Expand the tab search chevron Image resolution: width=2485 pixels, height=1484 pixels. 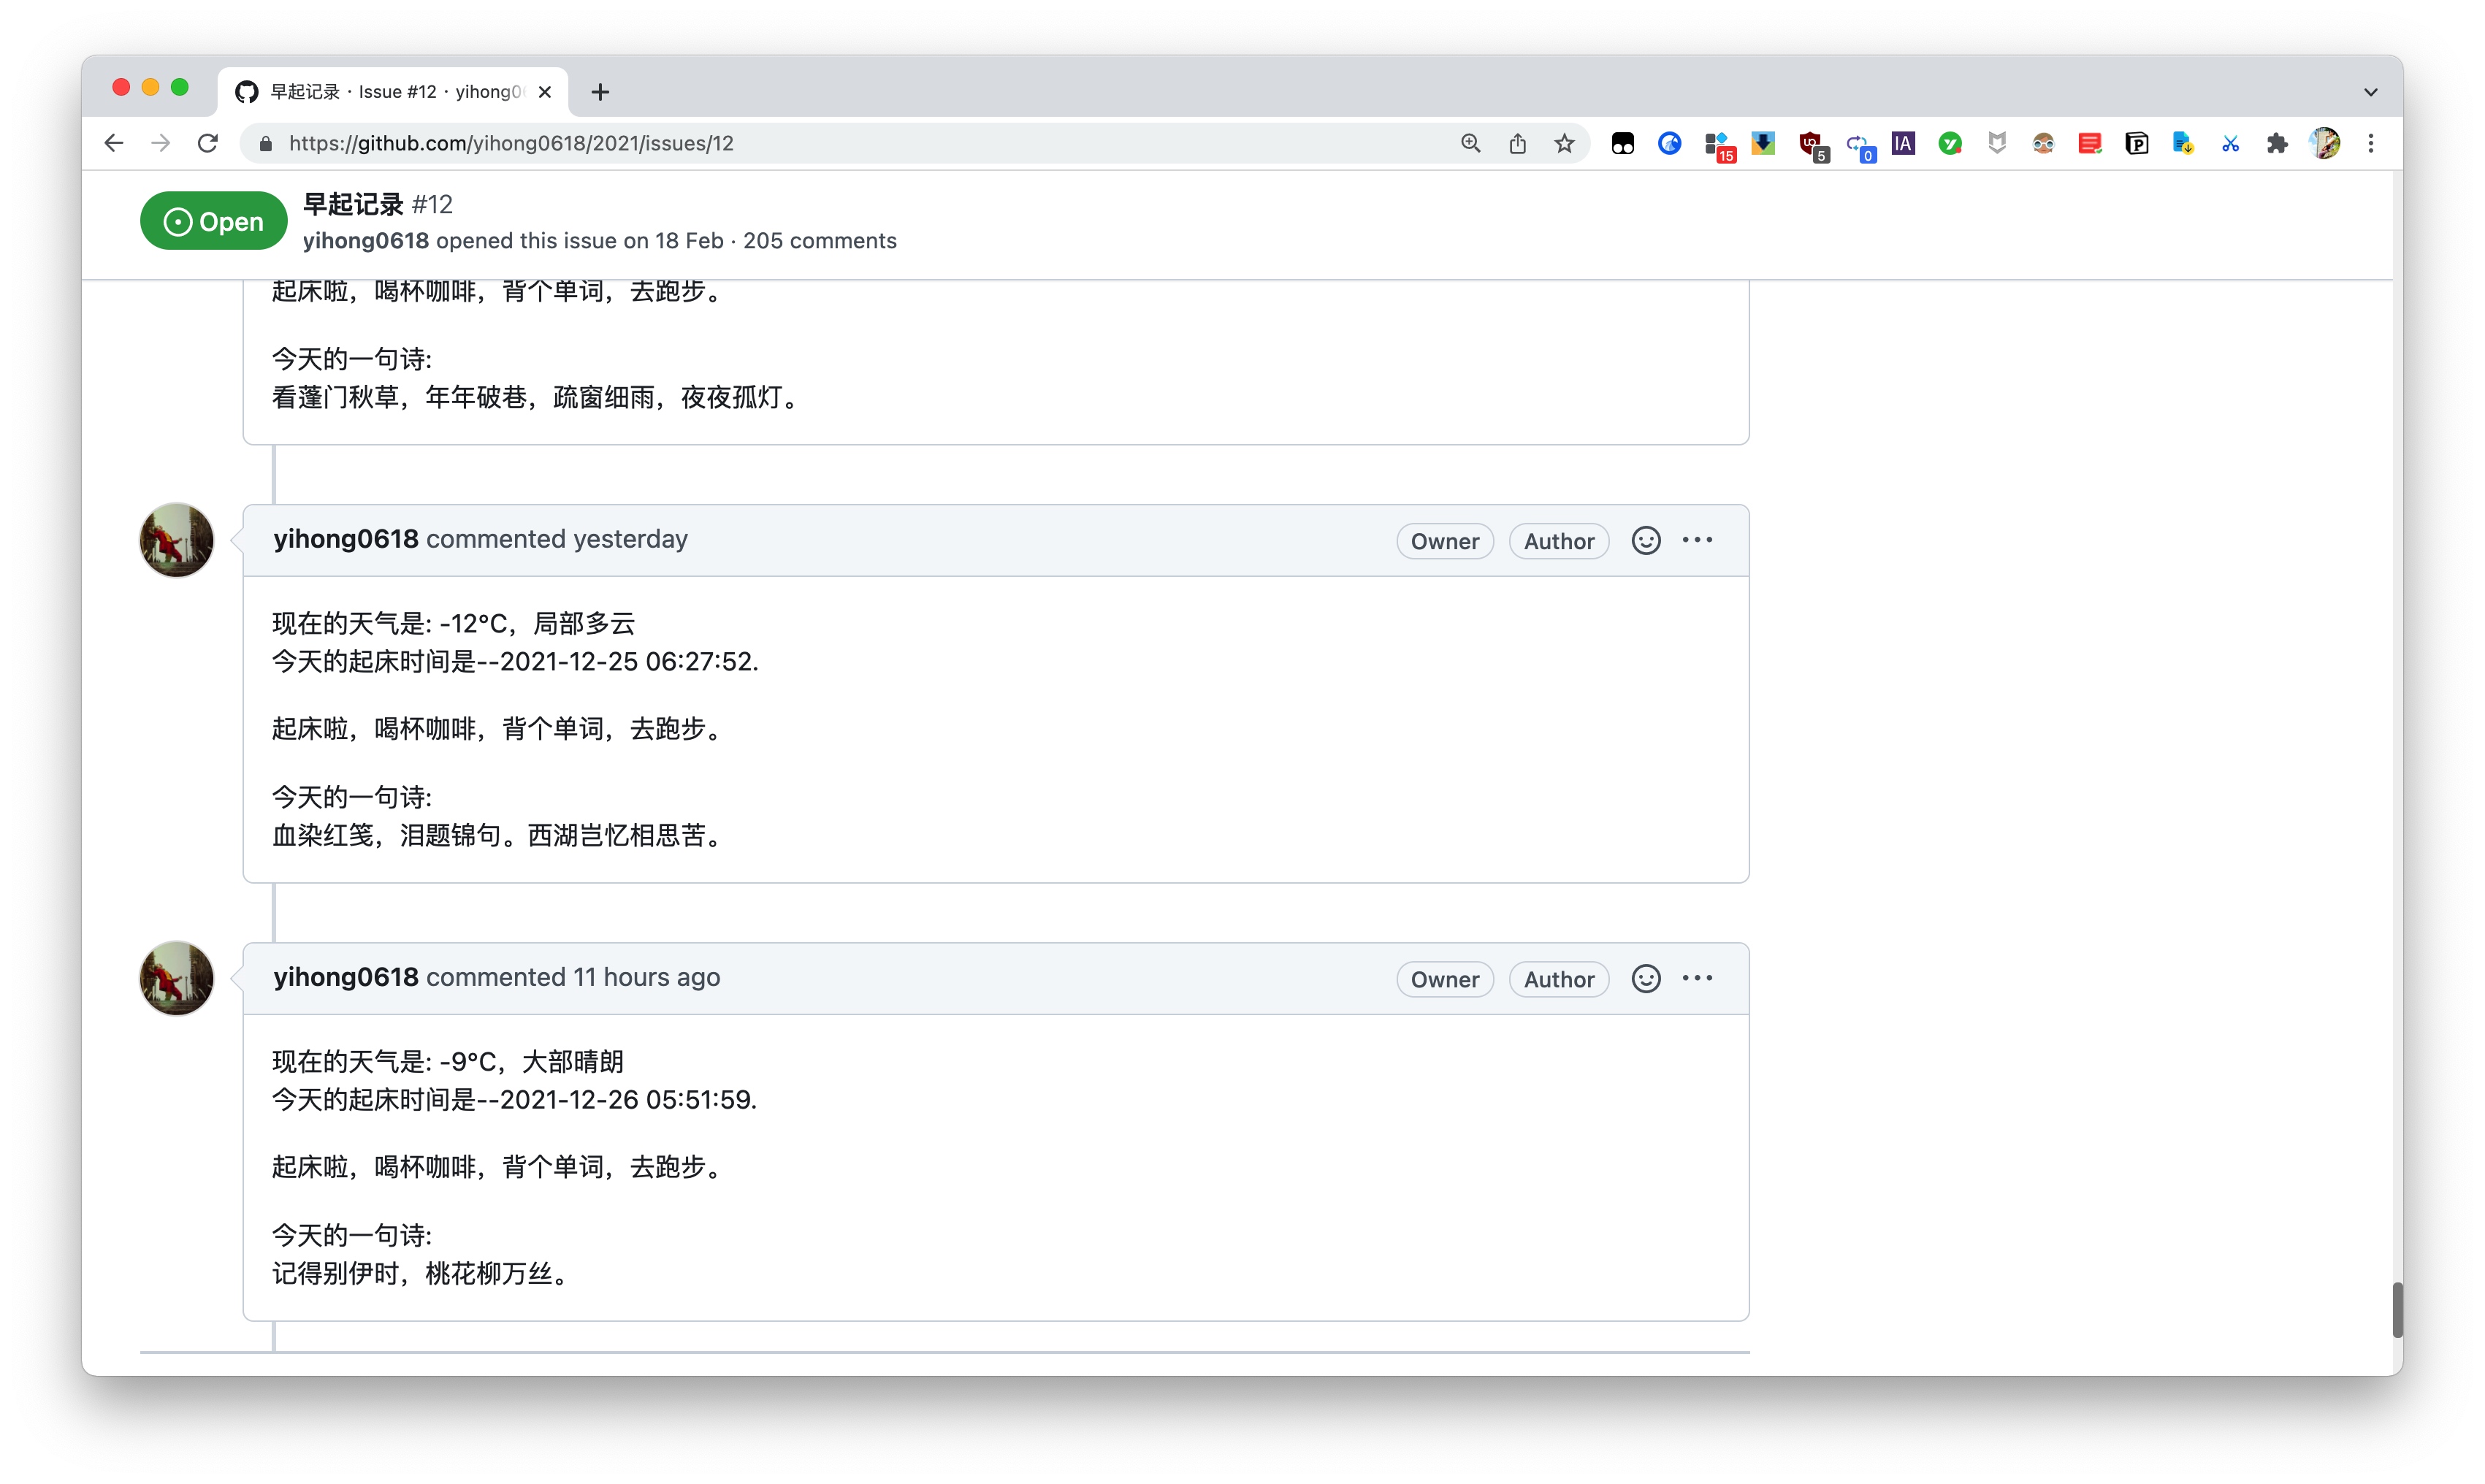[x=2370, y=92]
